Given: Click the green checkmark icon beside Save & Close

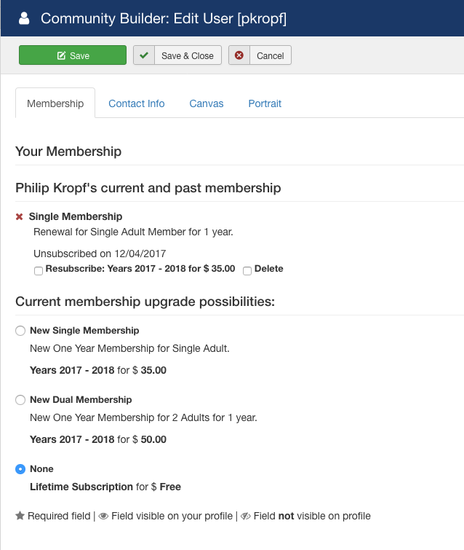Looking at the screenshot, I should click(x=144, y=55).
